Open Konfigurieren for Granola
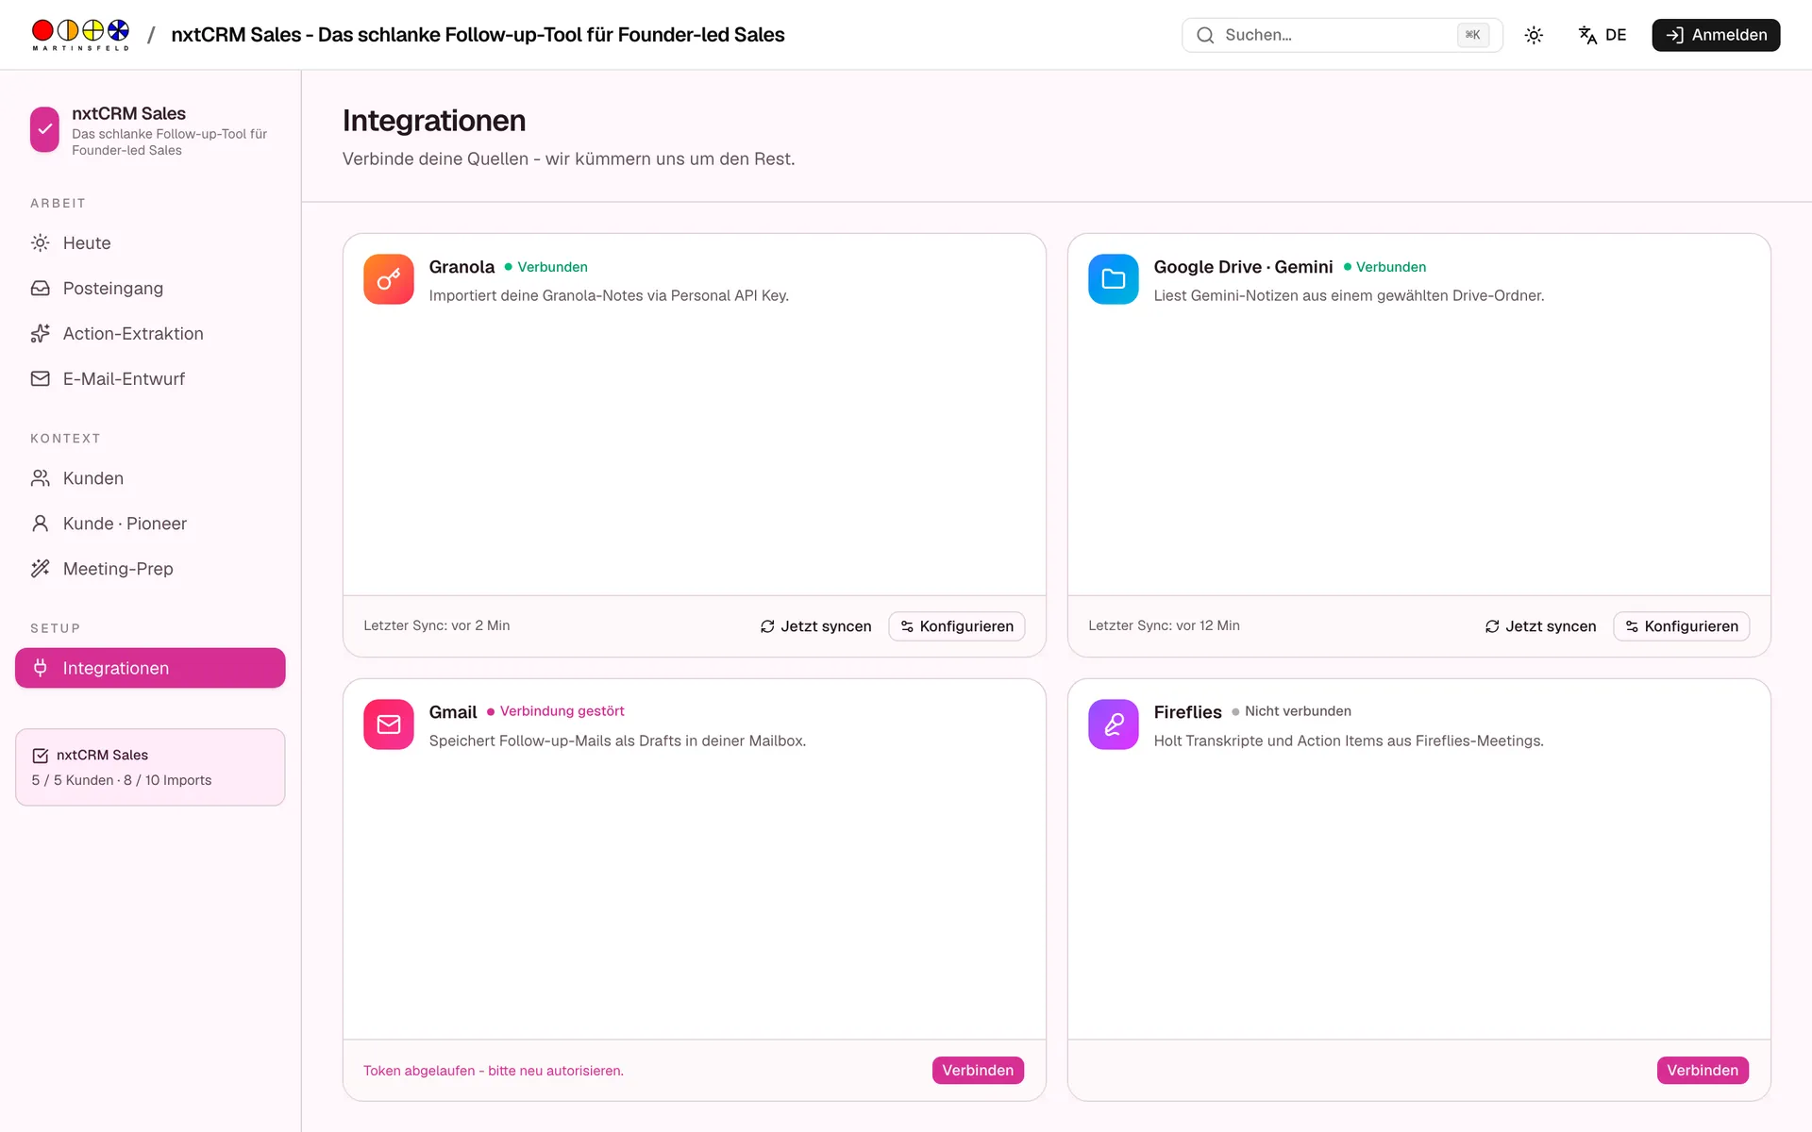 (x=957, y=626)
